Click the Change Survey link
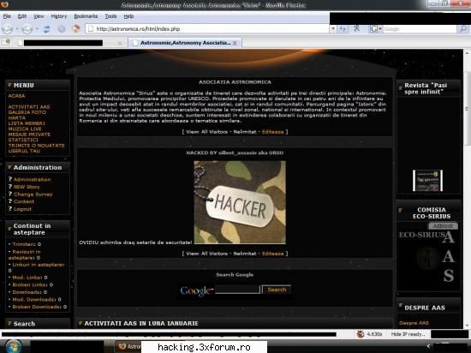This screenshot has width=471, height=353. pos(33,194)
